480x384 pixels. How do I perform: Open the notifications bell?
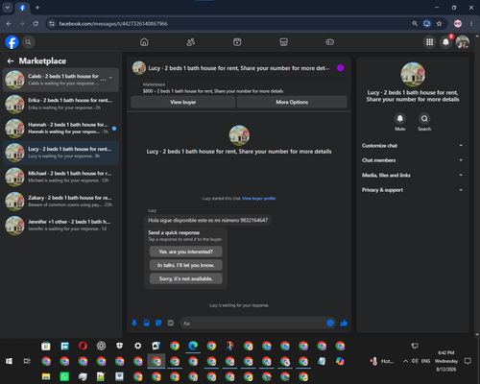pyautogui.click(x=445, y=42)
